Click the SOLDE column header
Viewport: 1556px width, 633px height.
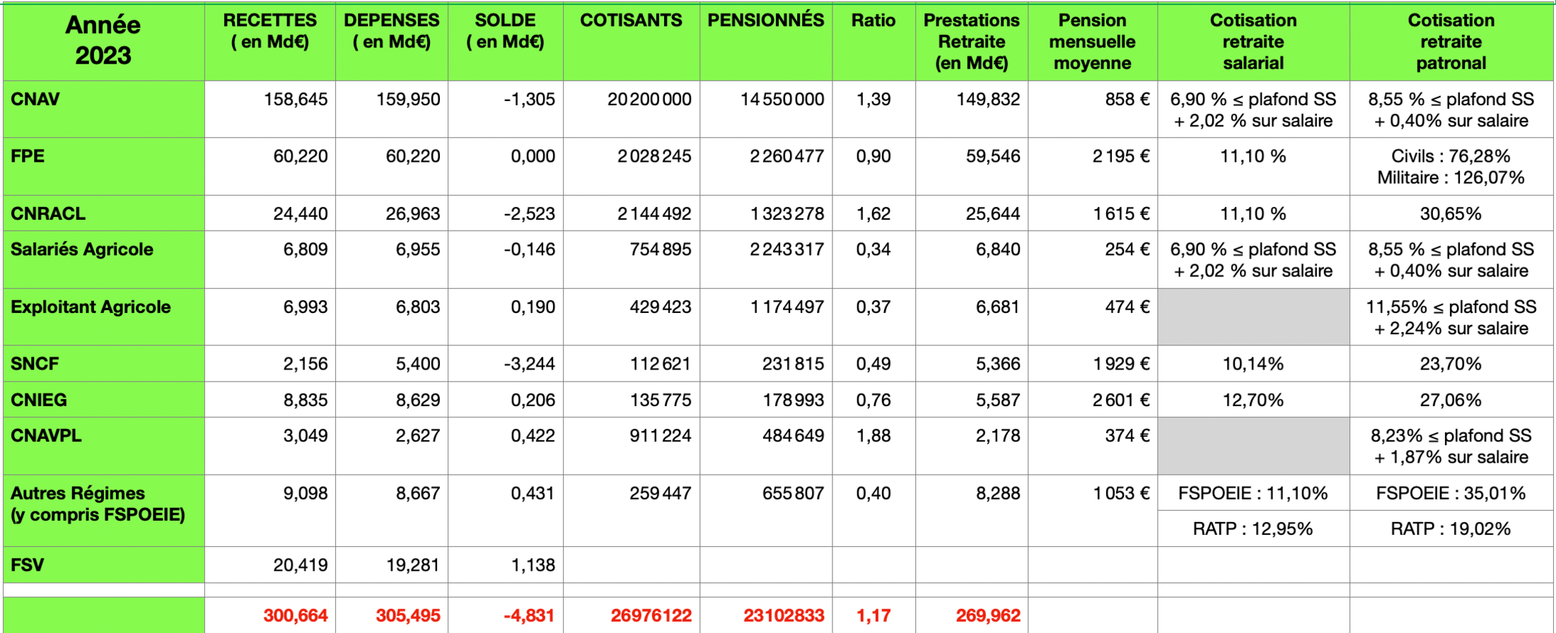pos(505,31)
